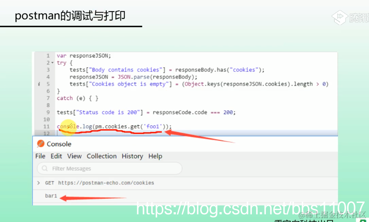Click the "Body contains cookies" string on line 3
Viewport: 369px width, 222px height.
pyautogui.click(x=125, y=70)
